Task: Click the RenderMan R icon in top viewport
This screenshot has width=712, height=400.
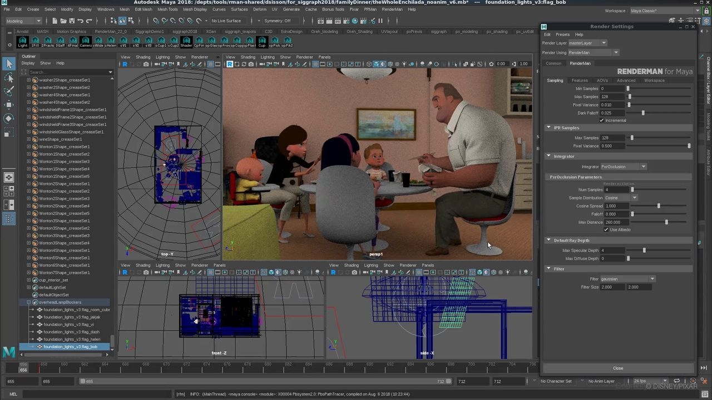Action: (x=125, y=64)
